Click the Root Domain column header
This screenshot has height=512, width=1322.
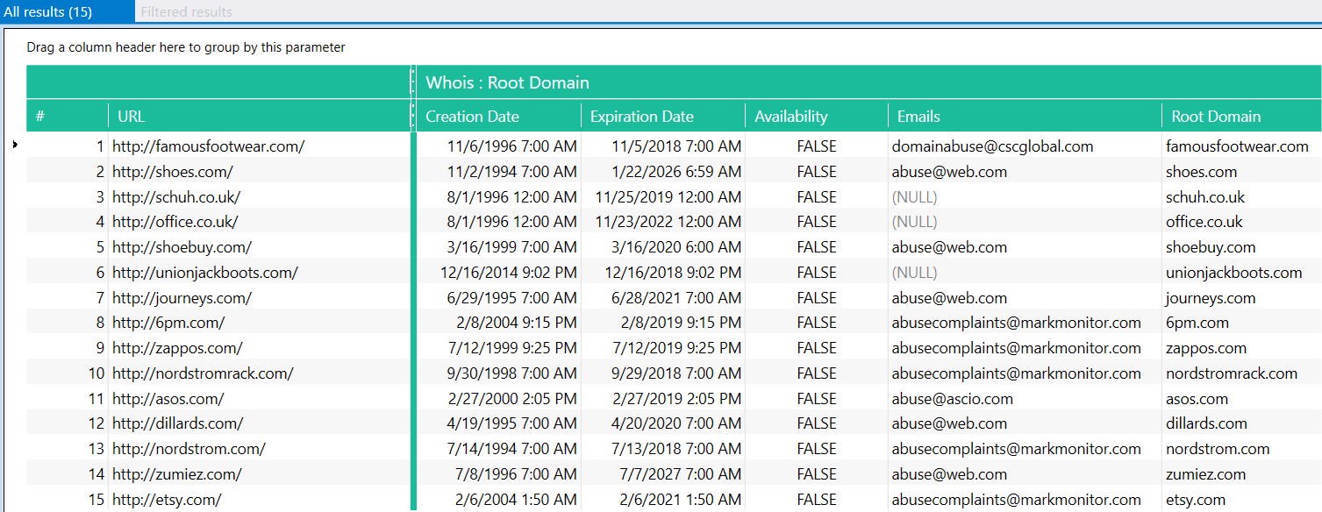(1241, 117)
